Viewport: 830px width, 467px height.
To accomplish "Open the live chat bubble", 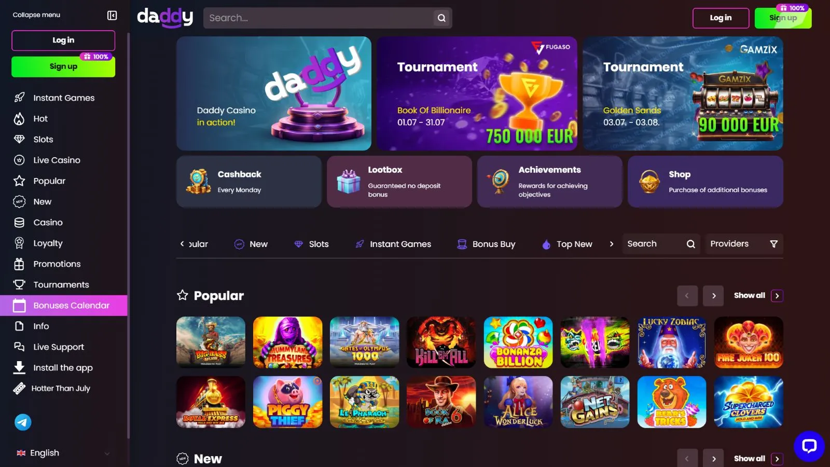I will [809, 446].
